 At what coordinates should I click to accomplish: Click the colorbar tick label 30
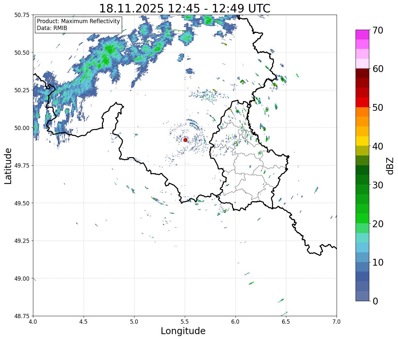point(378,185)
